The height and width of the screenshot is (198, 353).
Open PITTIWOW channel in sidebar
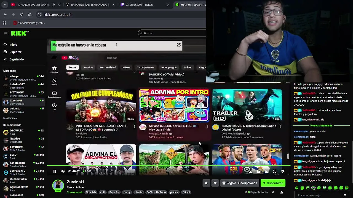pyautogui.click(x=23, y=94)
